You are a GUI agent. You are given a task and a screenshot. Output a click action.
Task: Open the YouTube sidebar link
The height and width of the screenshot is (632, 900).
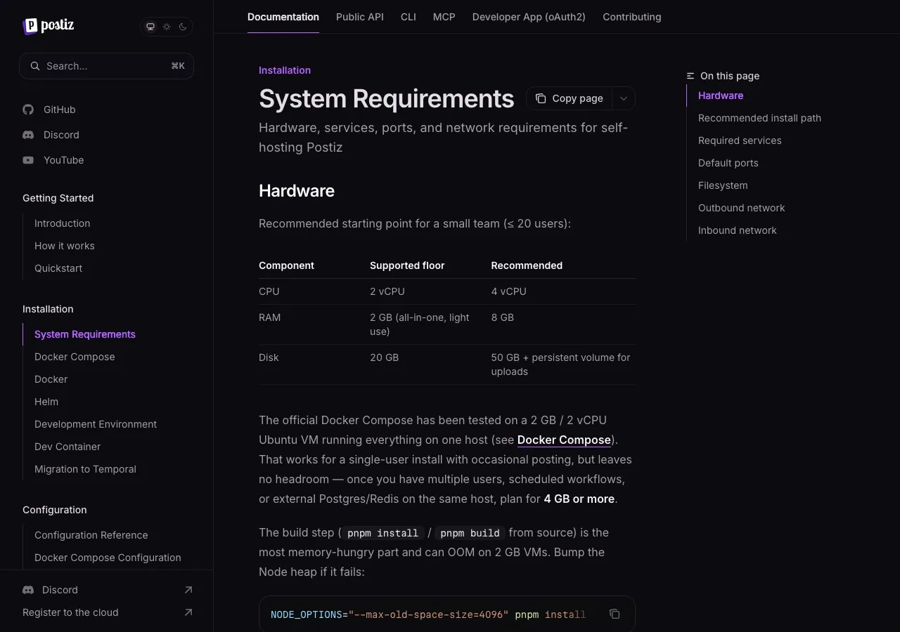click(53, 160)
